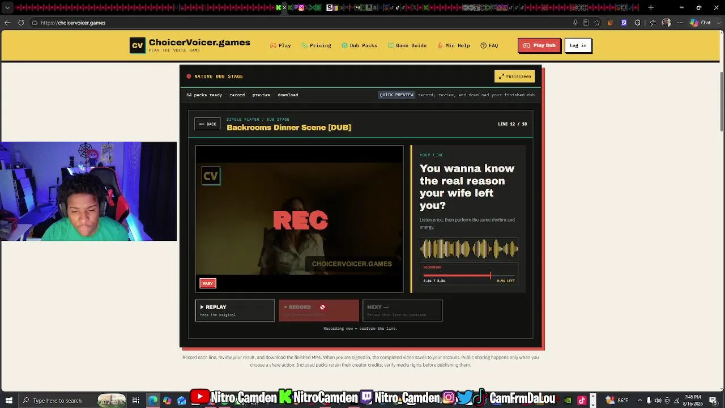Click the Log in button
Viewport: 725px width, 408px height.
coord(578,45)
